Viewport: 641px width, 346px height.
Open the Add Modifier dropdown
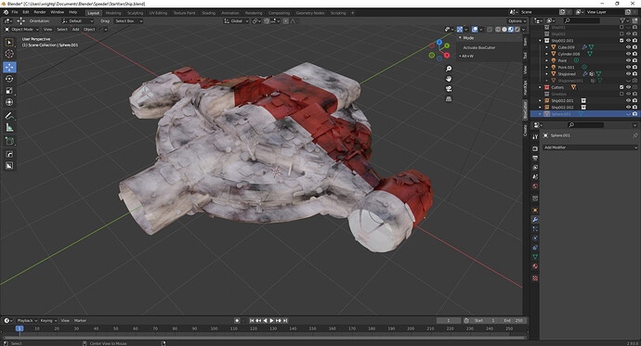coord(590,147)
